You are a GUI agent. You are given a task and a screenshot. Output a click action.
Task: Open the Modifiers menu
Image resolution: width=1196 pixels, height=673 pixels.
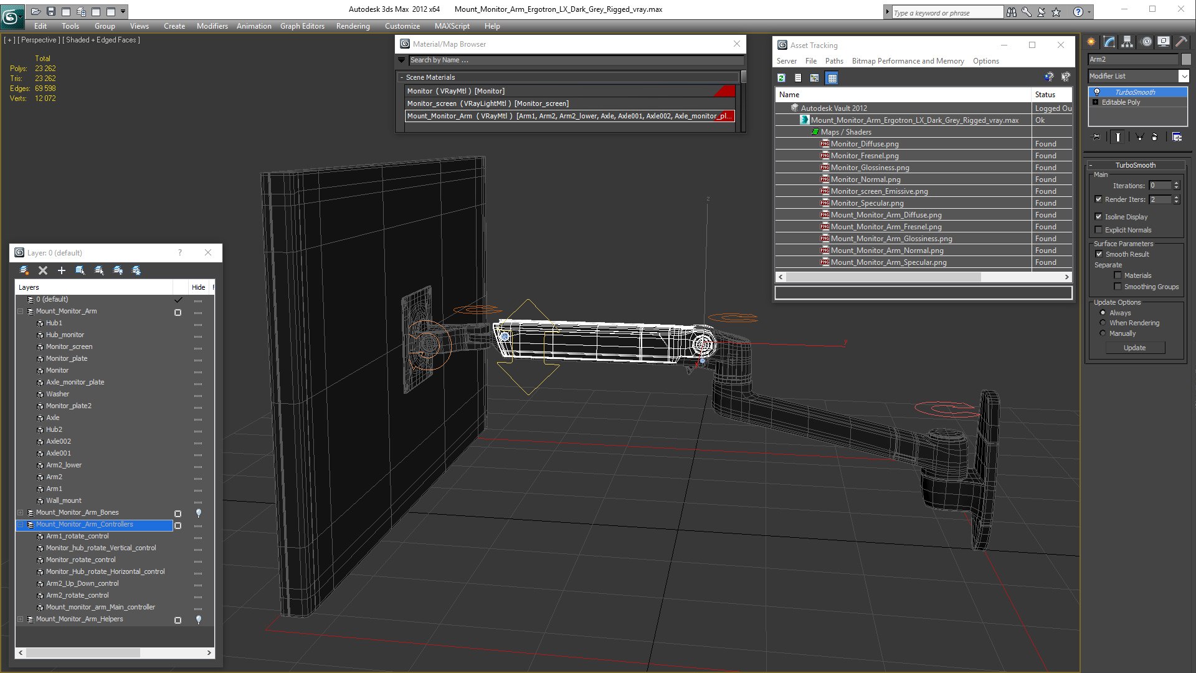[212, 26]
